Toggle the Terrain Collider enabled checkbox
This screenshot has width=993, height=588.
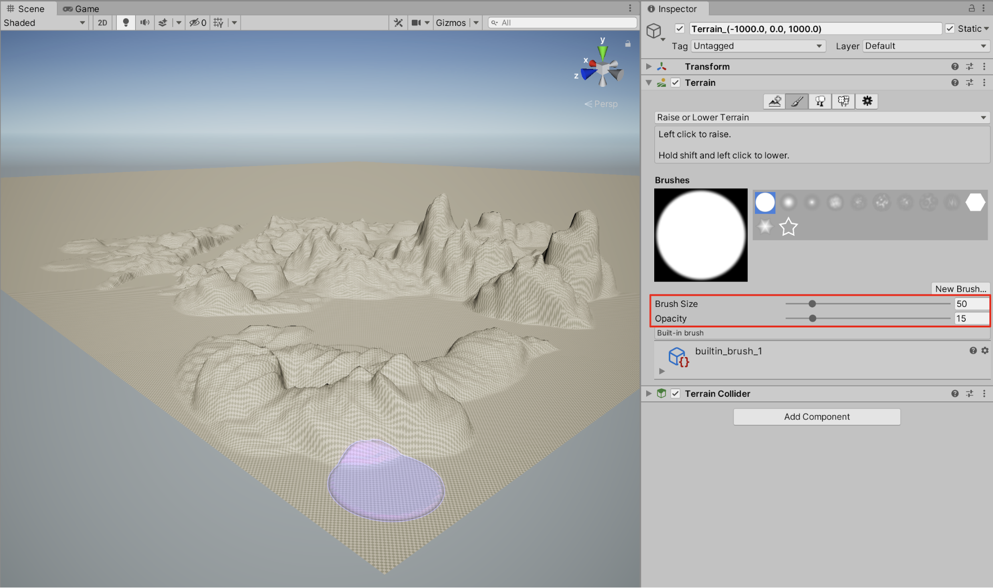(x=677, y=393)
